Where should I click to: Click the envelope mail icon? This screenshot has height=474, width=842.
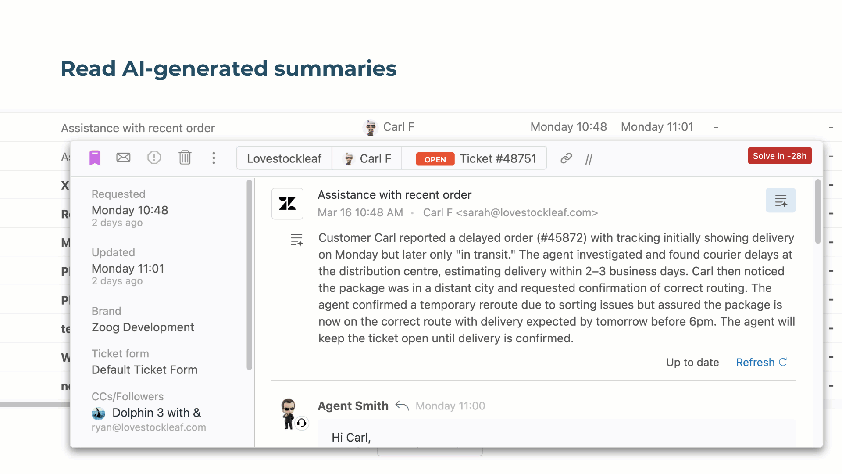(123, 158)
